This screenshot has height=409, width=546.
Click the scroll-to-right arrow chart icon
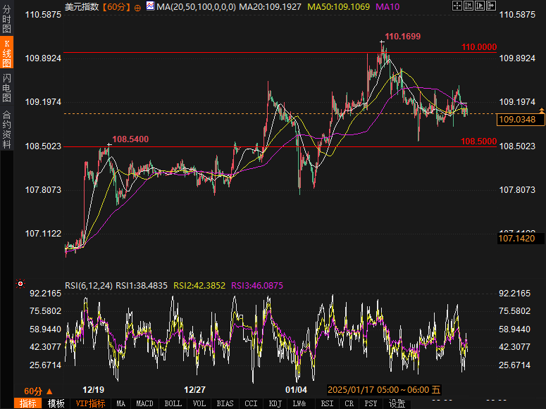tap(490, 6)
